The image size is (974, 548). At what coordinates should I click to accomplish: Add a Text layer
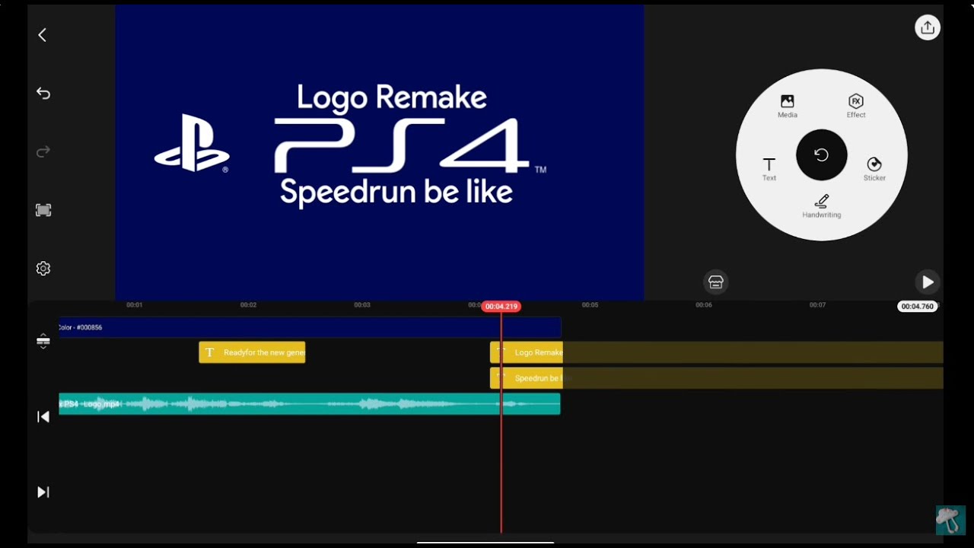pos(769,169)
